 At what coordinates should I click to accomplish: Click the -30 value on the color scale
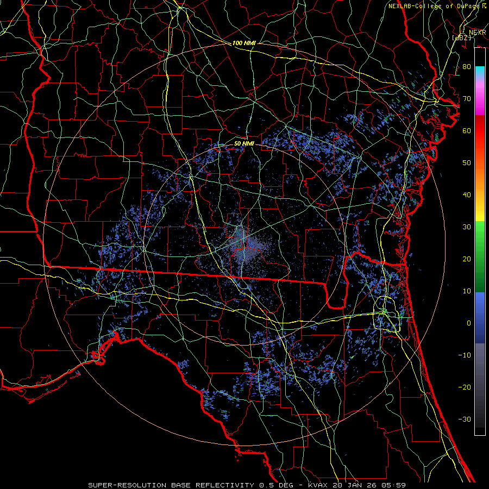coord(465,419)
